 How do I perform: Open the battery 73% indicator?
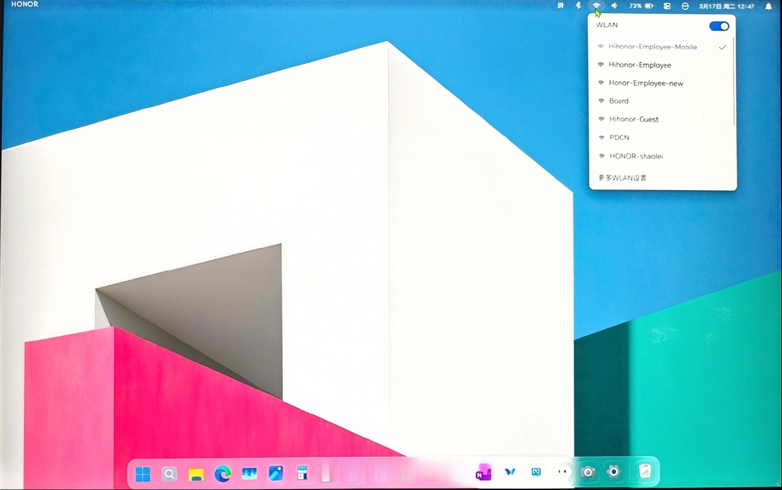coord(641,6)
